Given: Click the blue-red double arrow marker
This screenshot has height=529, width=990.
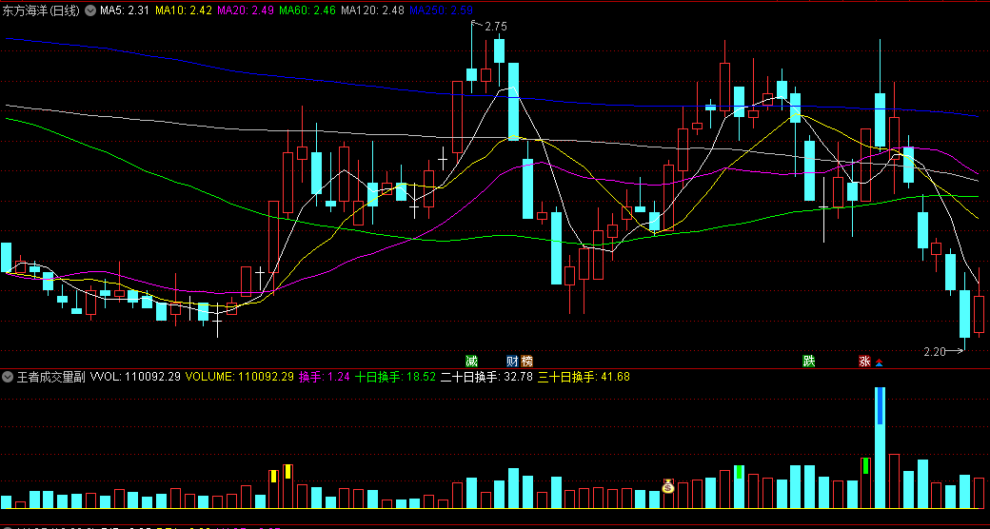Looking at the screenshot, I should click(879, 362).
